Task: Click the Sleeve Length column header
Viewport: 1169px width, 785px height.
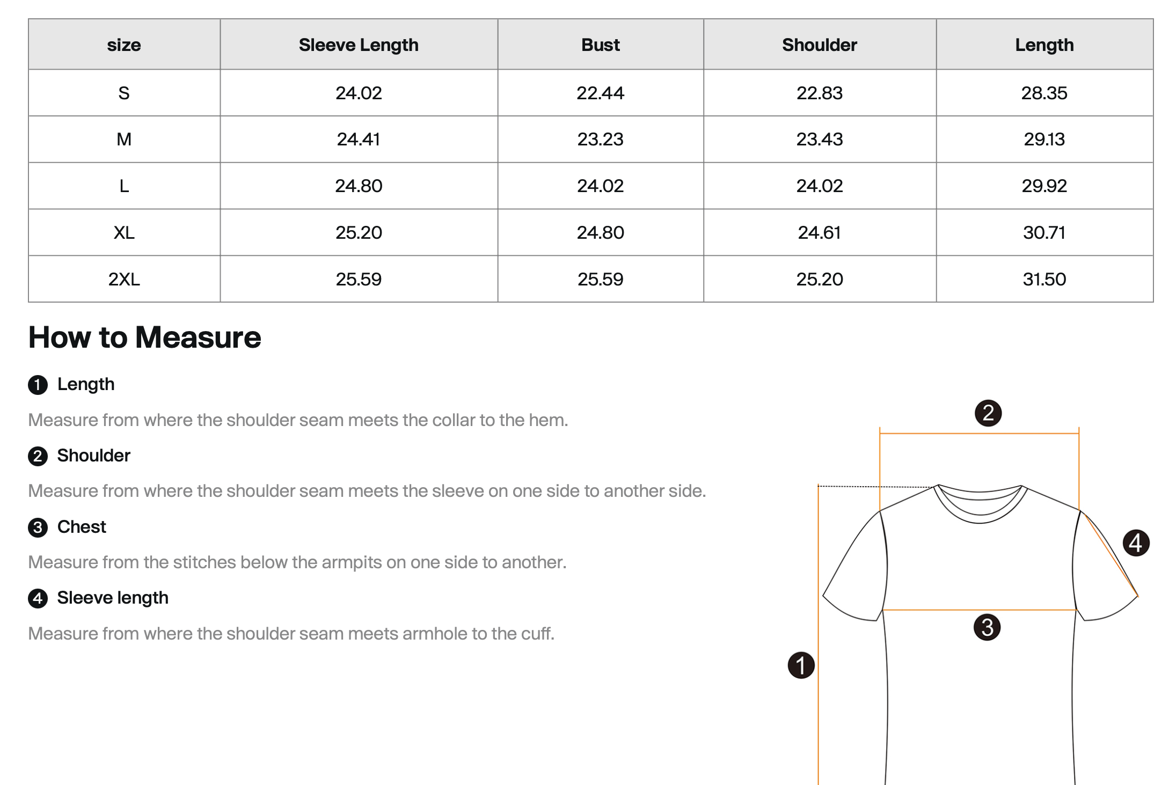Action: click(359, 45)
